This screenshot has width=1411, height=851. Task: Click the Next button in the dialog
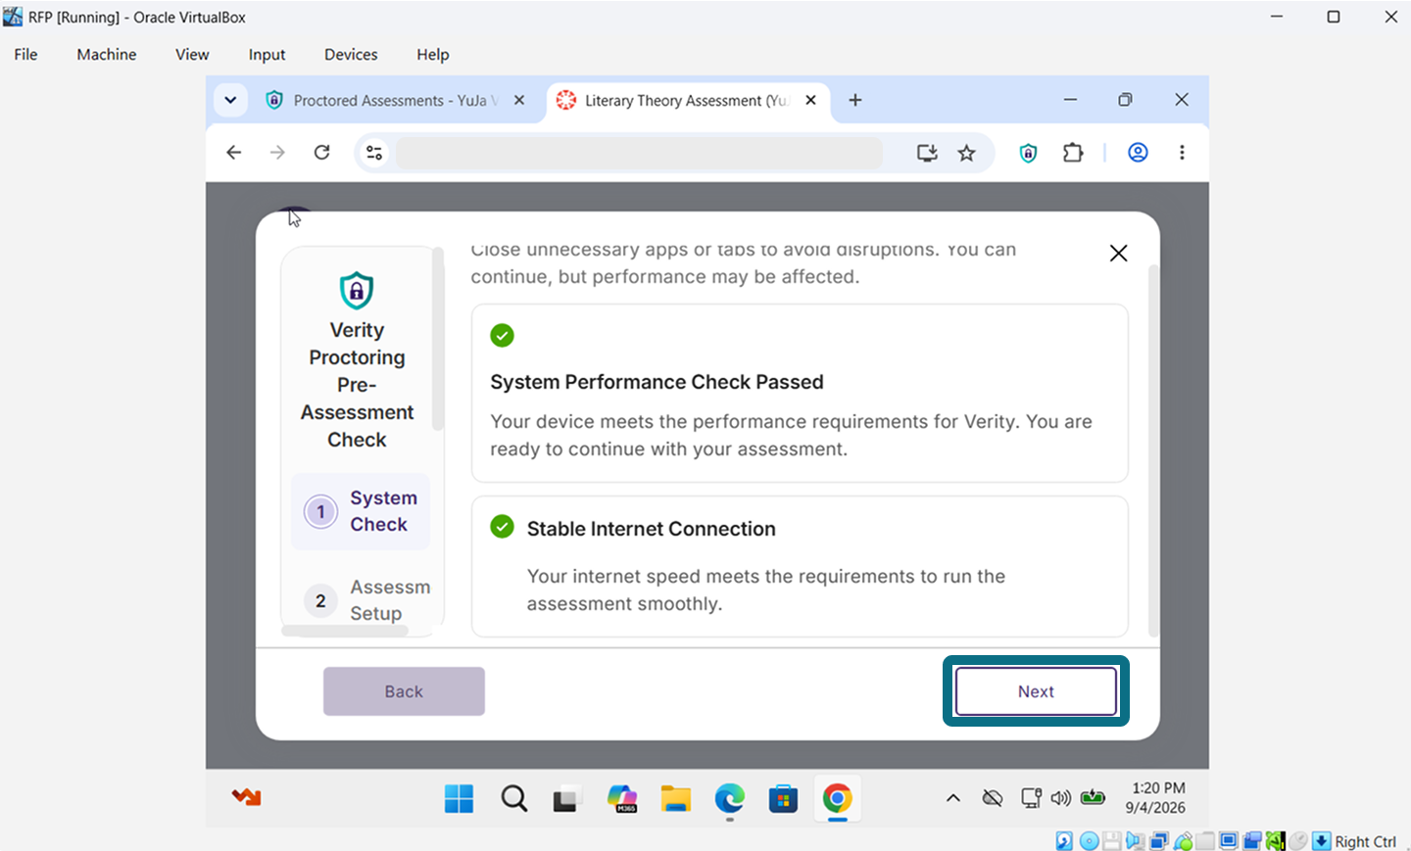tap(1036, 691)
